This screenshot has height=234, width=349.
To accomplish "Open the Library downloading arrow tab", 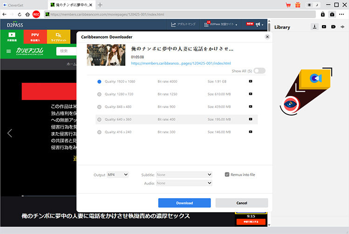I will click(x=315, y=27).
